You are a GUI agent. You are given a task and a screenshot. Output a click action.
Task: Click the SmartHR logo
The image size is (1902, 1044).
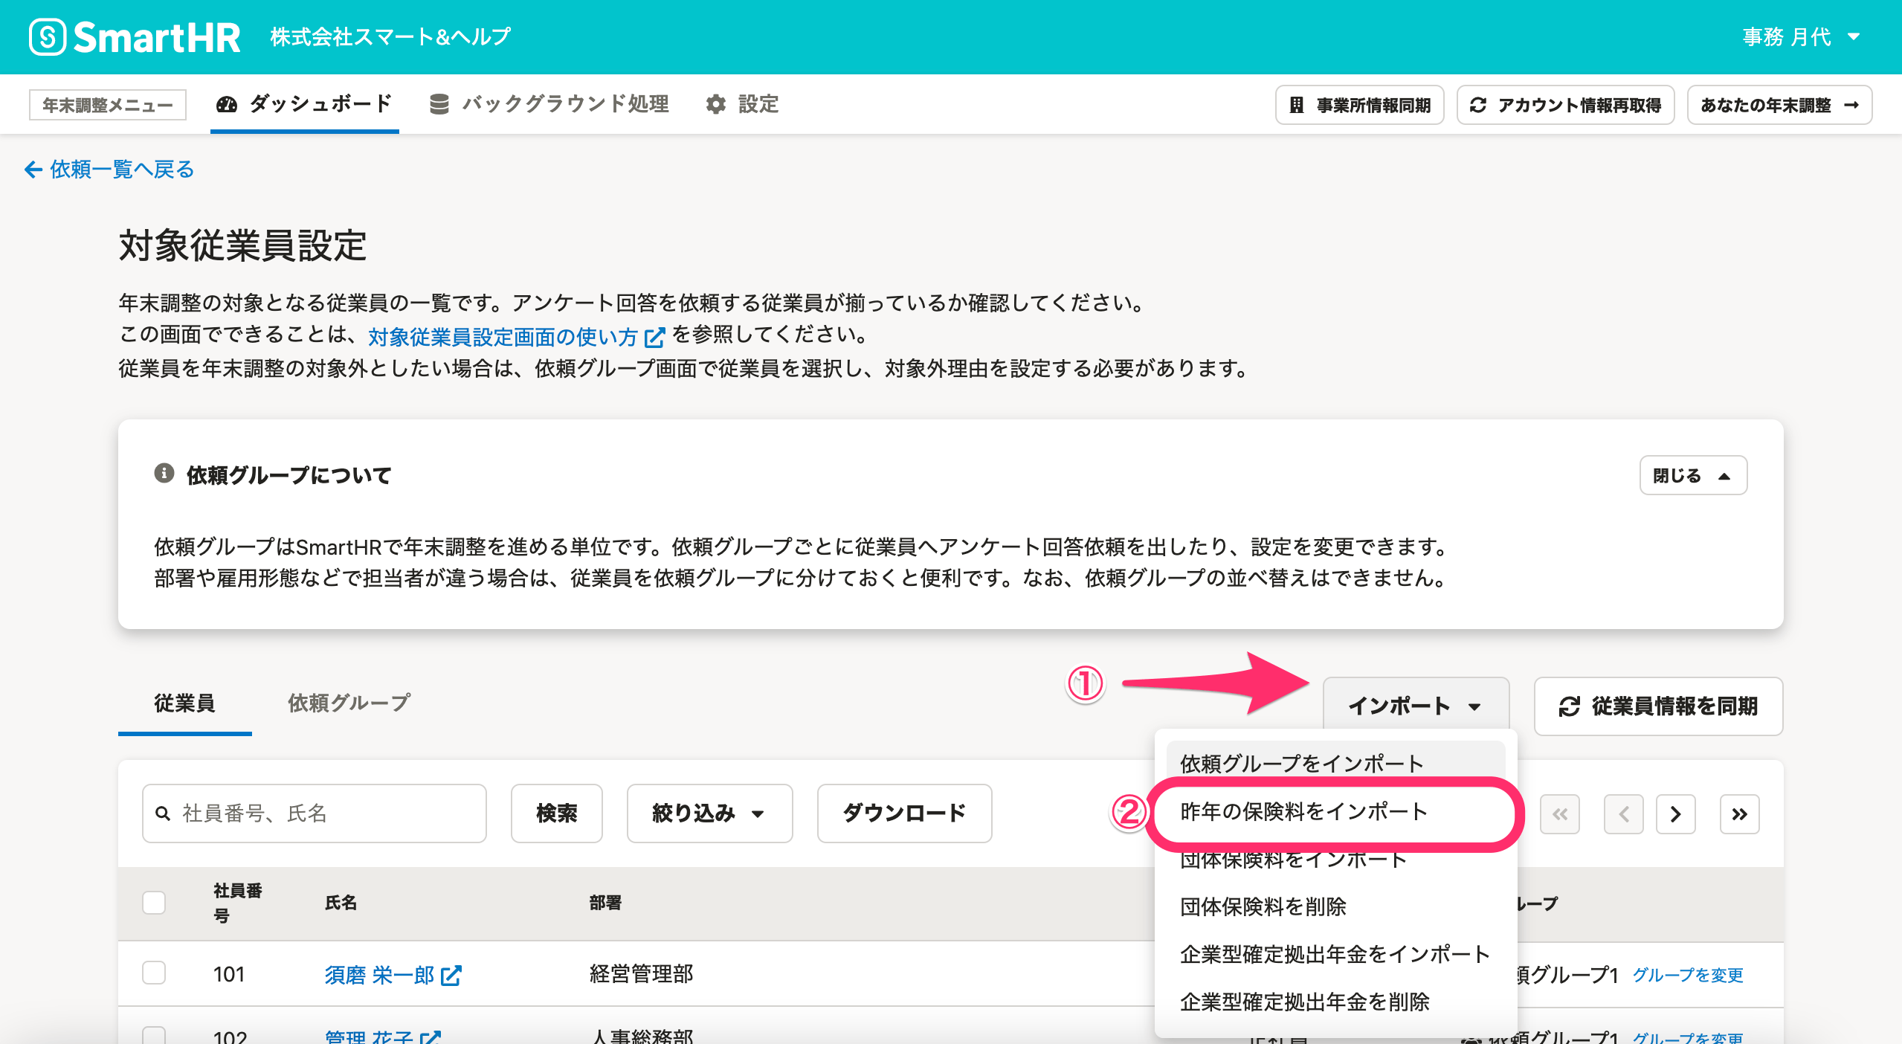point(135,37)
